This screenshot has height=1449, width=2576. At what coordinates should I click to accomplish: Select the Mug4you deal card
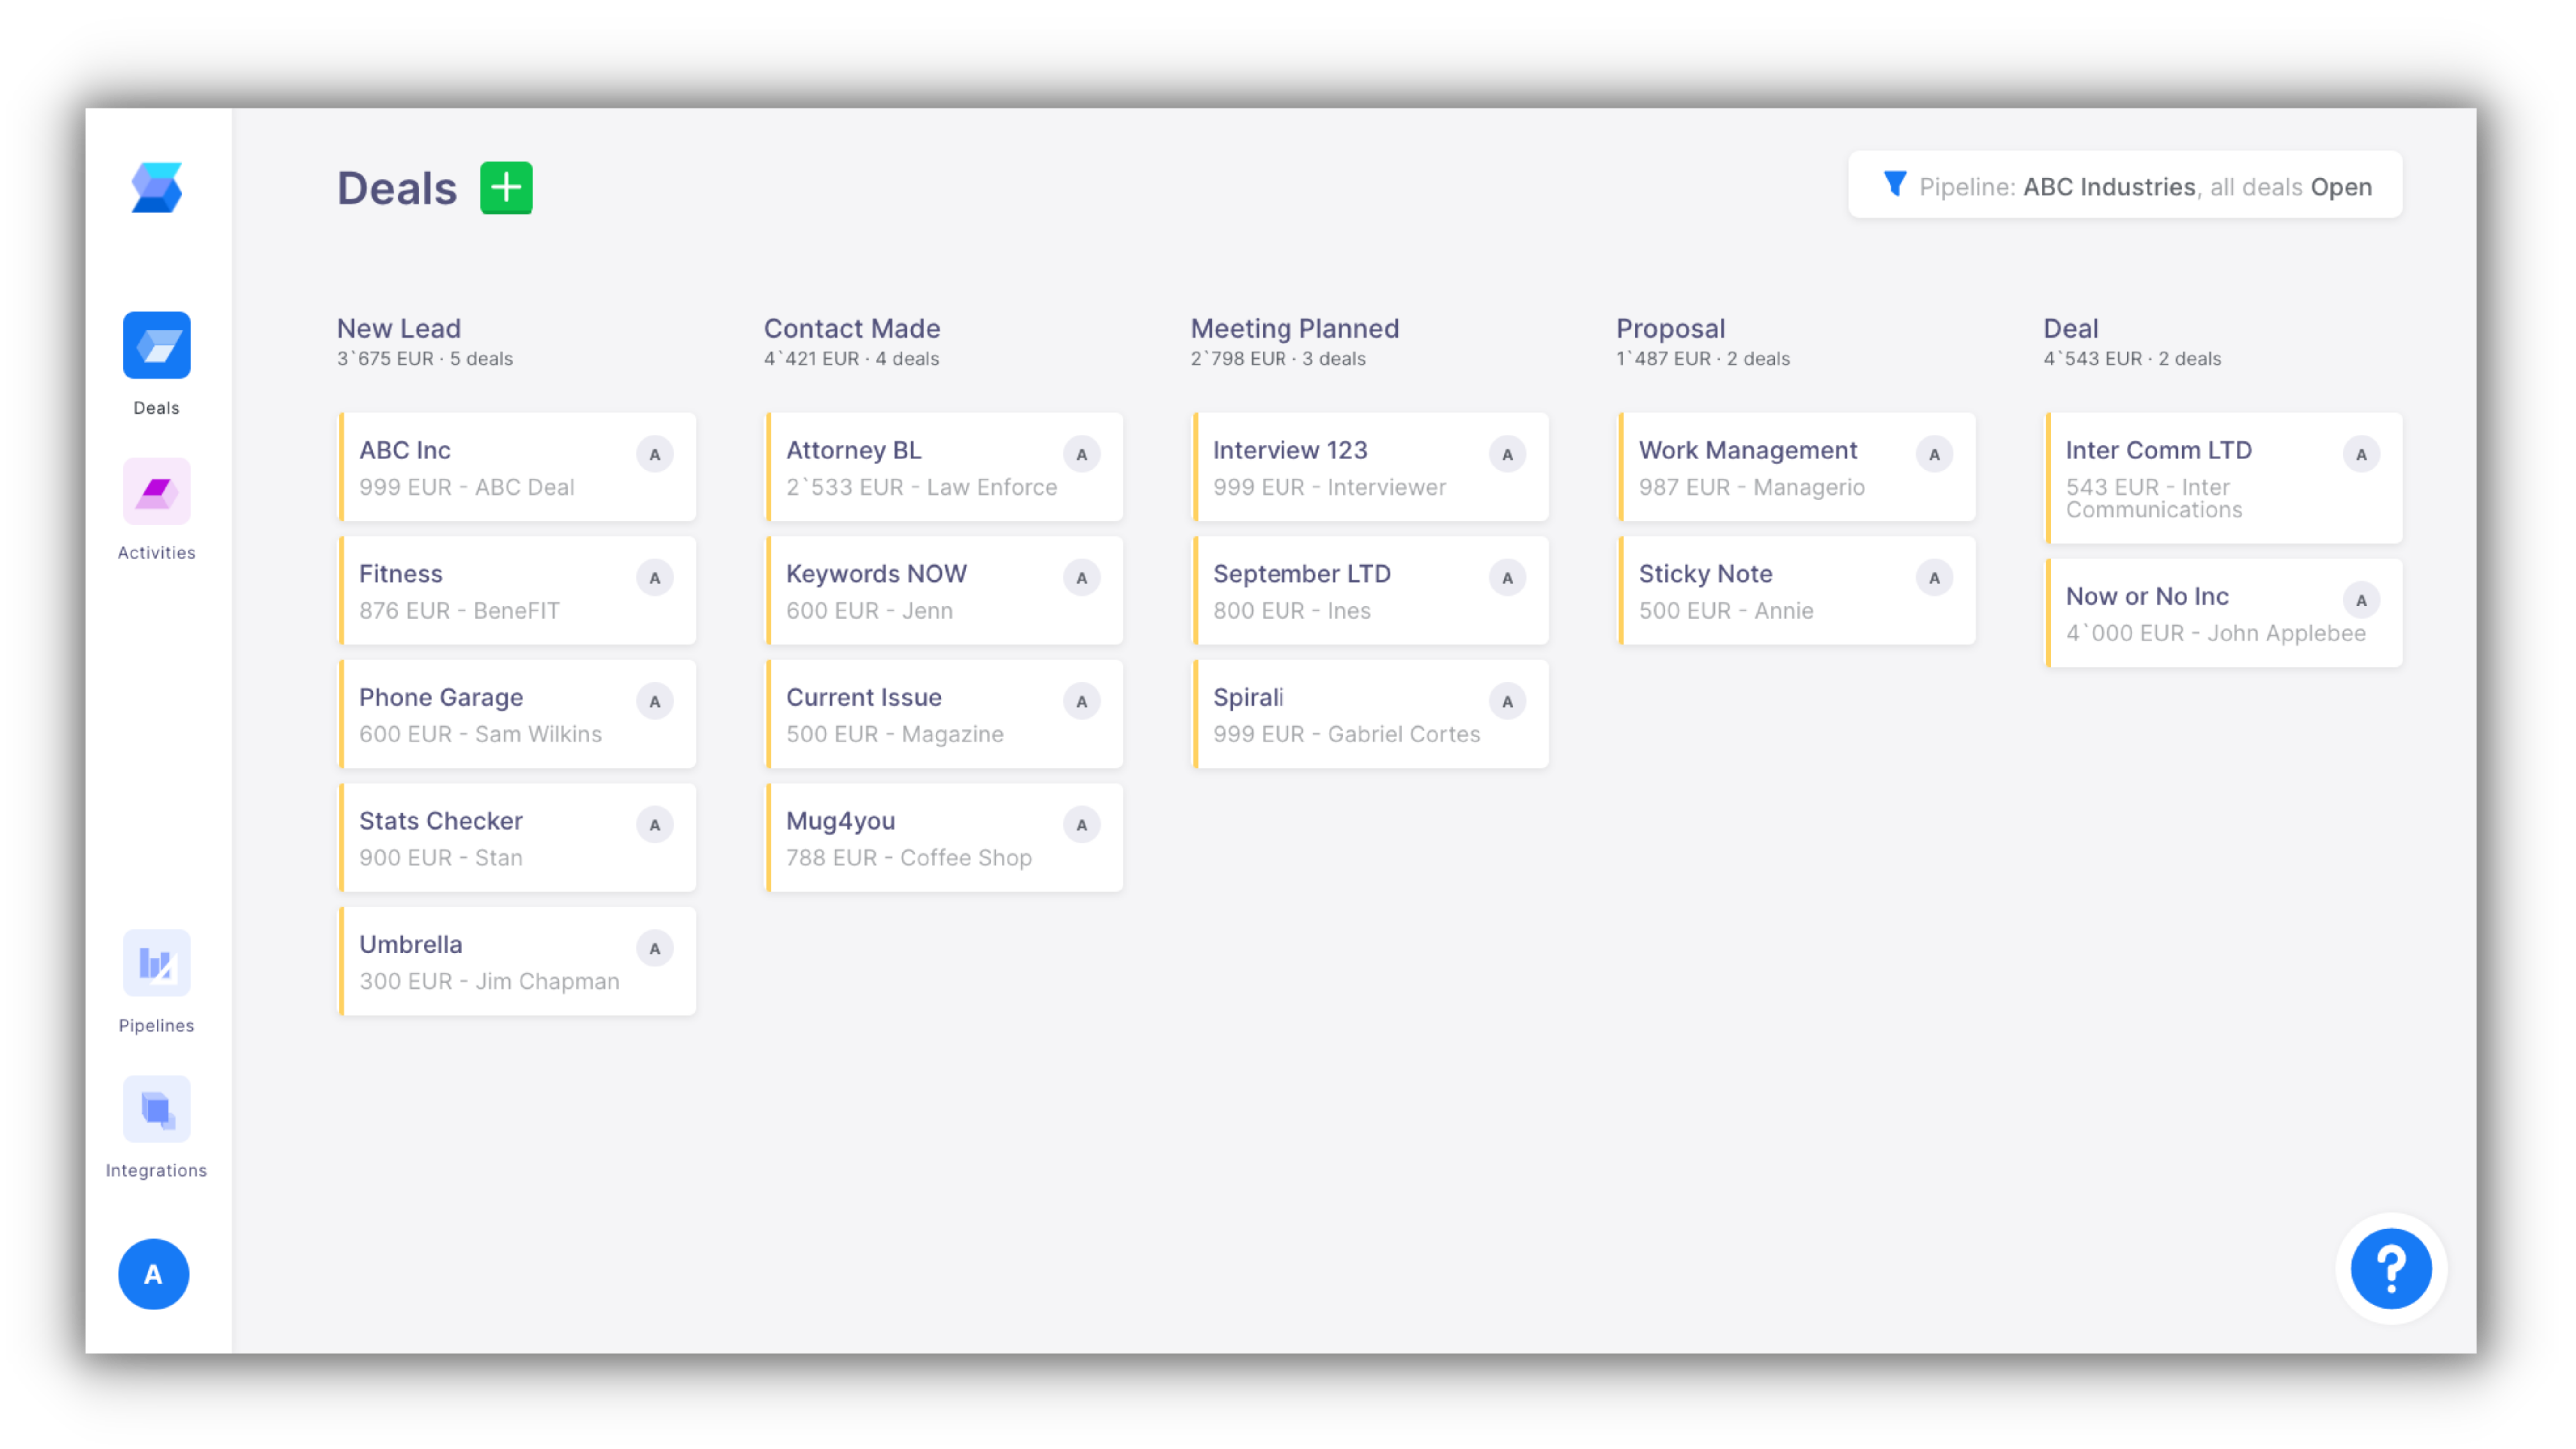point(920,838)
